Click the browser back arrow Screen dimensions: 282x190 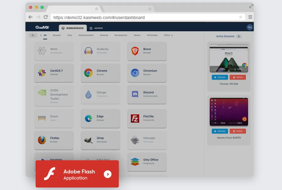click(x=30, y=17)
